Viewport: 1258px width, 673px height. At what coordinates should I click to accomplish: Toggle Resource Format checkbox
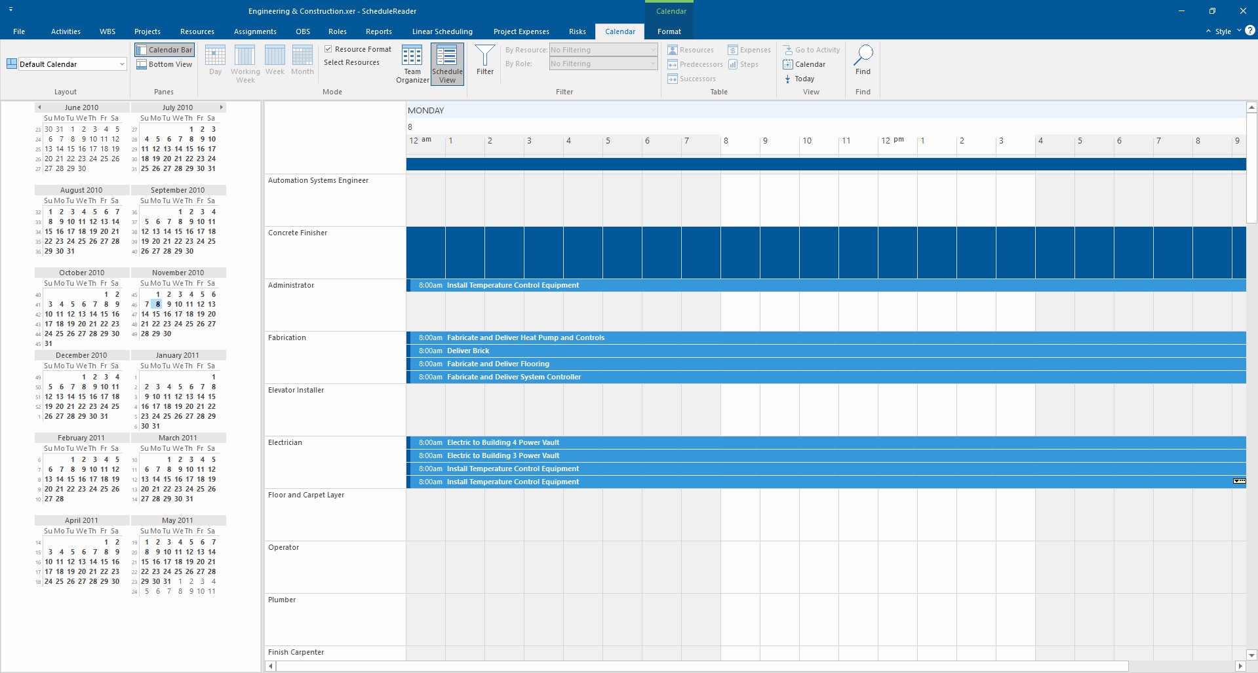328,49
